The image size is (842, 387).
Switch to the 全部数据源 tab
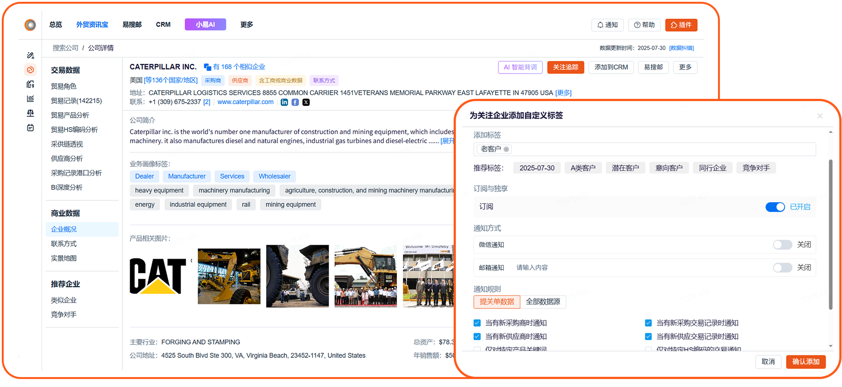click(543, 302)
